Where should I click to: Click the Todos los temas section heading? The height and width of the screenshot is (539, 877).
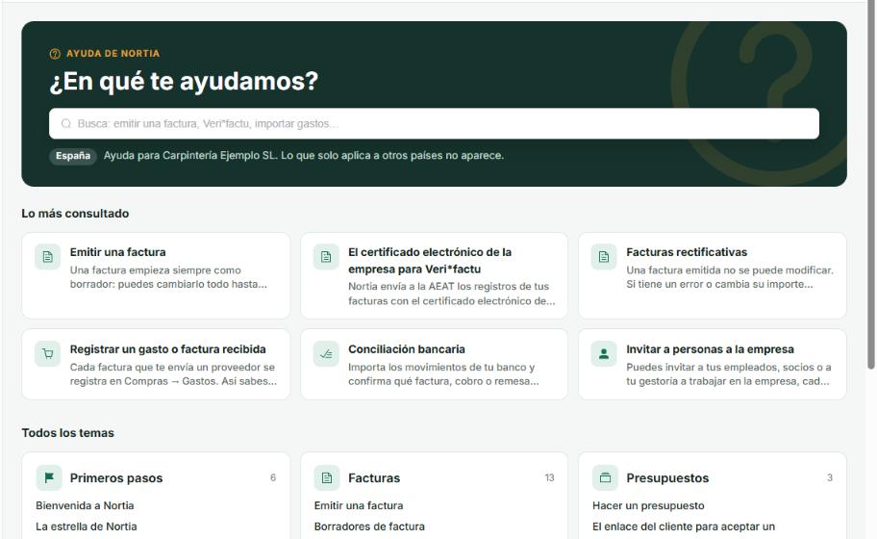(x=67, y=433)
